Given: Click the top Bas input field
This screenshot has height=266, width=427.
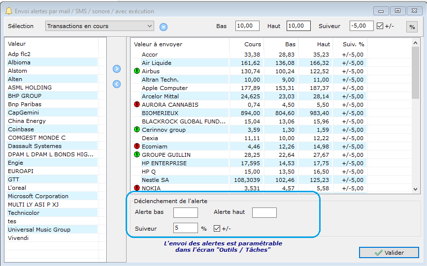Looking at the screenshot, I should coord(247,26).
